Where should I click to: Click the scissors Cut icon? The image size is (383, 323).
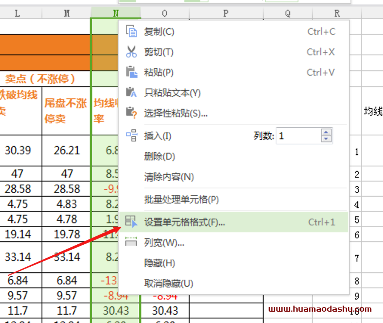[131, 51]
